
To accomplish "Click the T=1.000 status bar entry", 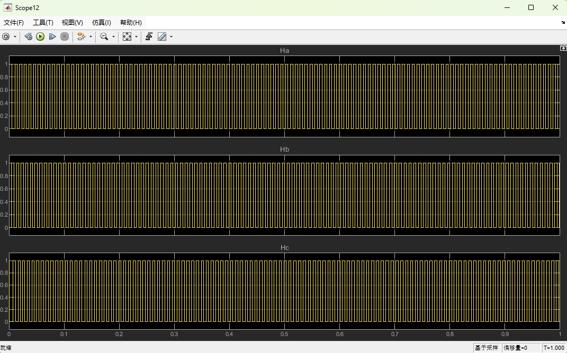I will (554, 348).
